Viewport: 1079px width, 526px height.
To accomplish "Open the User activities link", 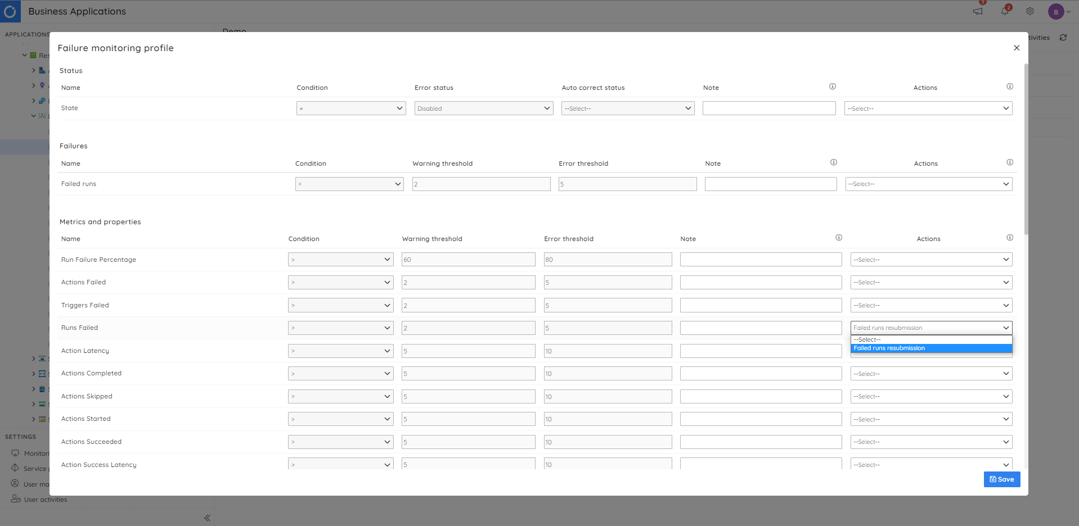I will pyautogui.click(x=45, y=500).
